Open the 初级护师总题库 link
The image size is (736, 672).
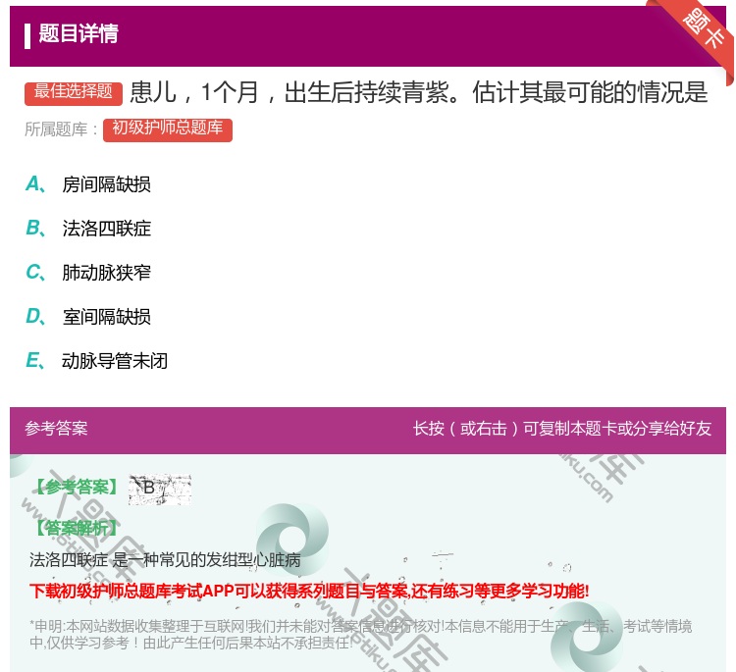coord(168,129)
